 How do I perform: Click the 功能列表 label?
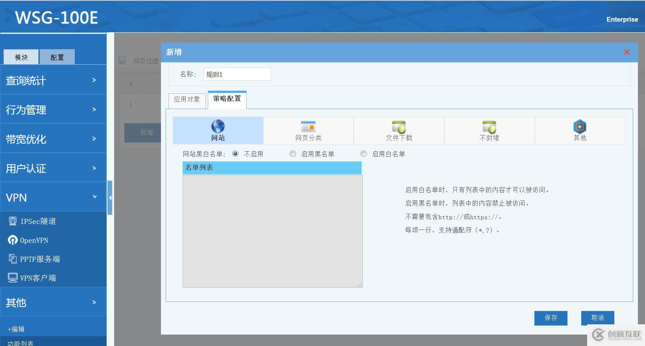coord(20,343)
